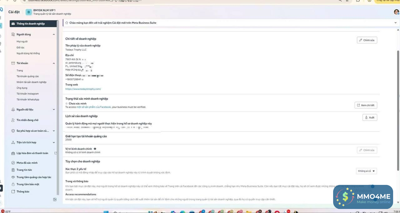The width and height of the screenshot is (400, 213).
Task: Click the Todays Trophy LLC legal name text
Action: [x=76, y=50]
